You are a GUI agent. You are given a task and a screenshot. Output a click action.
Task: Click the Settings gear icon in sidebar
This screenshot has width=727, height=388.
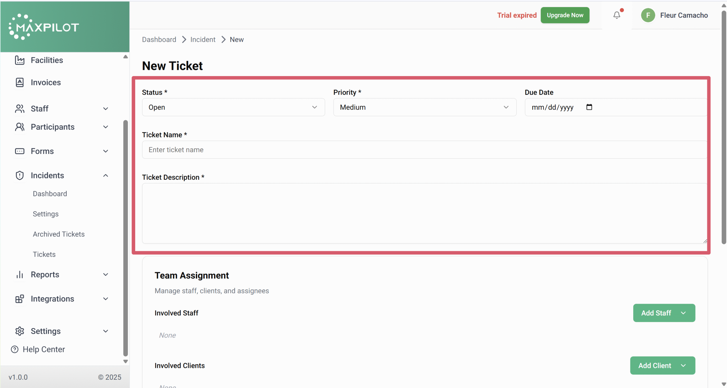click(20, 331)
